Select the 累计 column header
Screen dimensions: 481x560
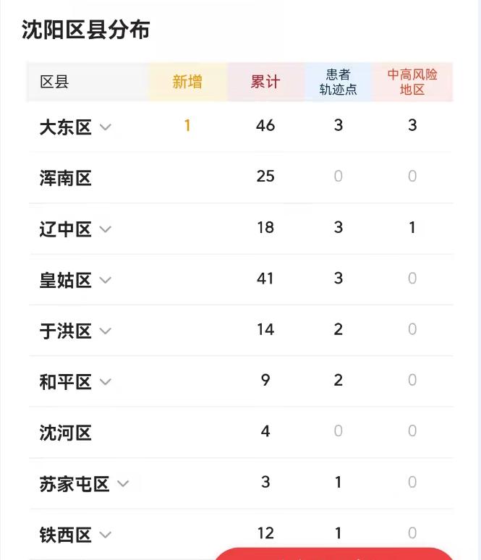265,82
